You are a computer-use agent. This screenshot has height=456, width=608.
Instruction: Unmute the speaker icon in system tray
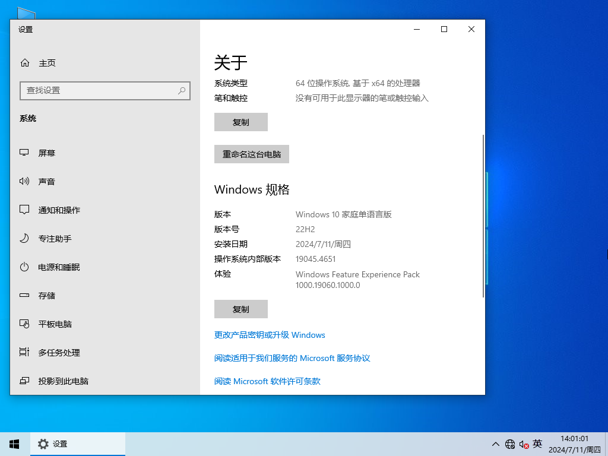pyautogui.click(x=523, y=444)
